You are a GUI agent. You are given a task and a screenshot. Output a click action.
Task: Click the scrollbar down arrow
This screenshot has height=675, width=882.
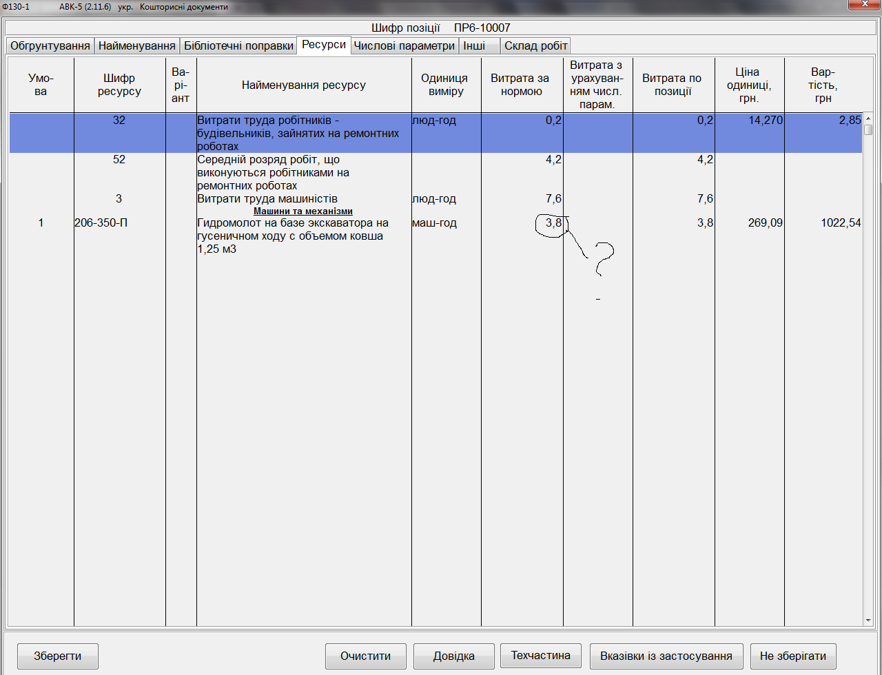(868, 621)
